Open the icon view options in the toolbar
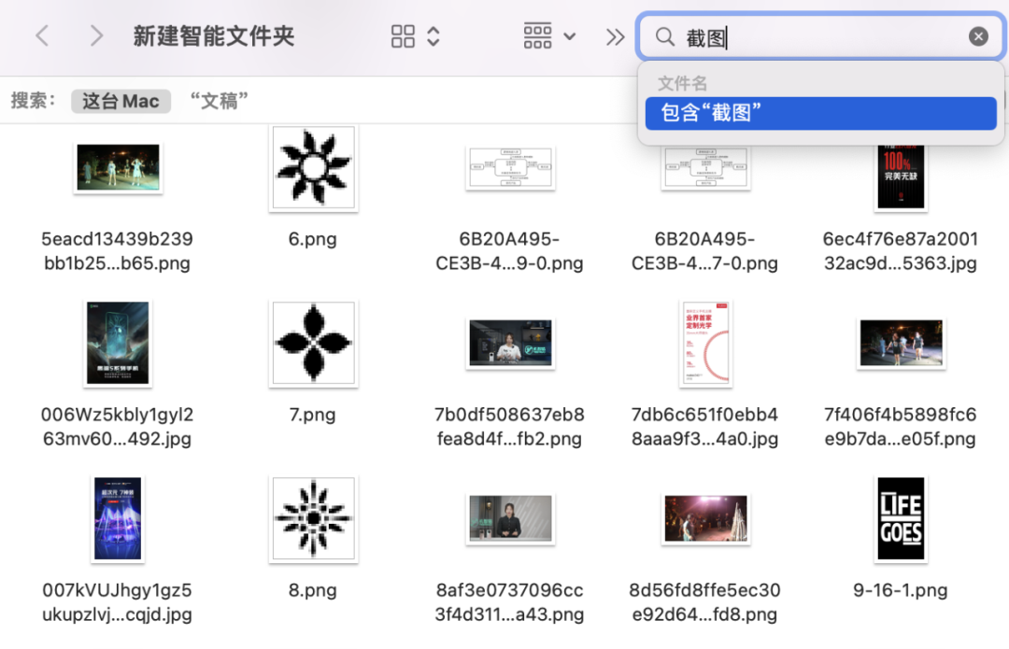Image resolution: width=1009 pixels, height=649 pixels. 404,35
